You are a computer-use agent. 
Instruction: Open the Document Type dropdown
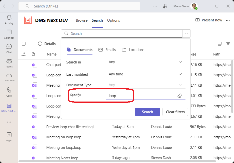coord(145,85)
